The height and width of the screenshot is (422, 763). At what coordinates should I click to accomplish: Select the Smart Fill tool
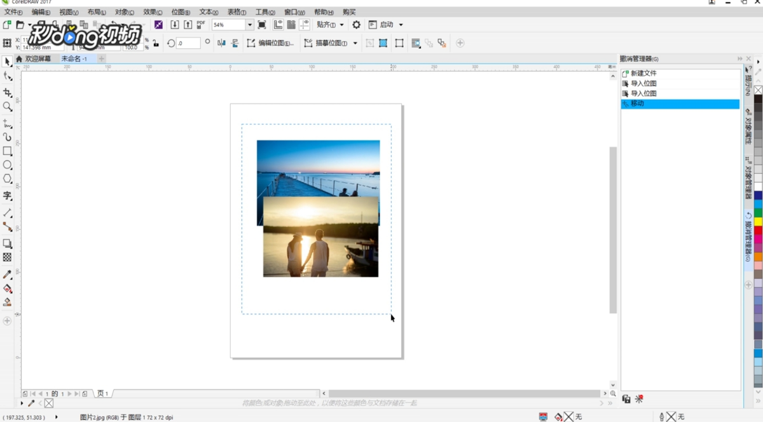tap(7, 302)
